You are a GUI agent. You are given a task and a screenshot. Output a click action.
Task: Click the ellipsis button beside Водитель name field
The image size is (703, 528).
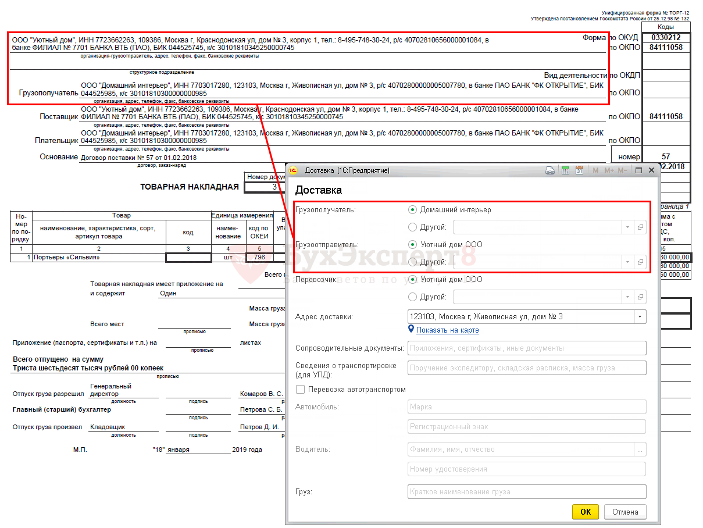[x=640, y=449]
